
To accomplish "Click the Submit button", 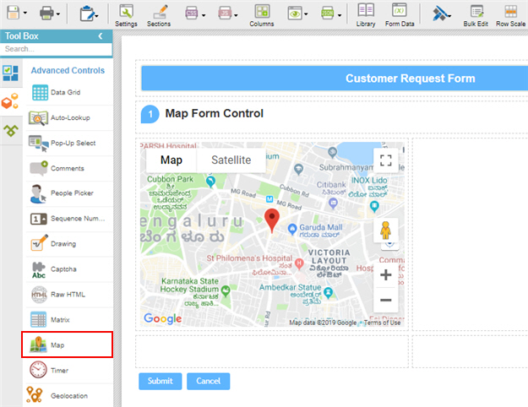I will [x=161, y=381].
